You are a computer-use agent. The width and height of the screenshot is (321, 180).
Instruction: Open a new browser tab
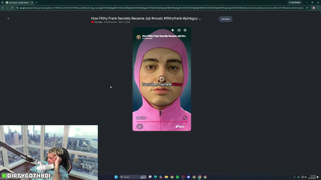pyautogui.click(x=37, y=2)
